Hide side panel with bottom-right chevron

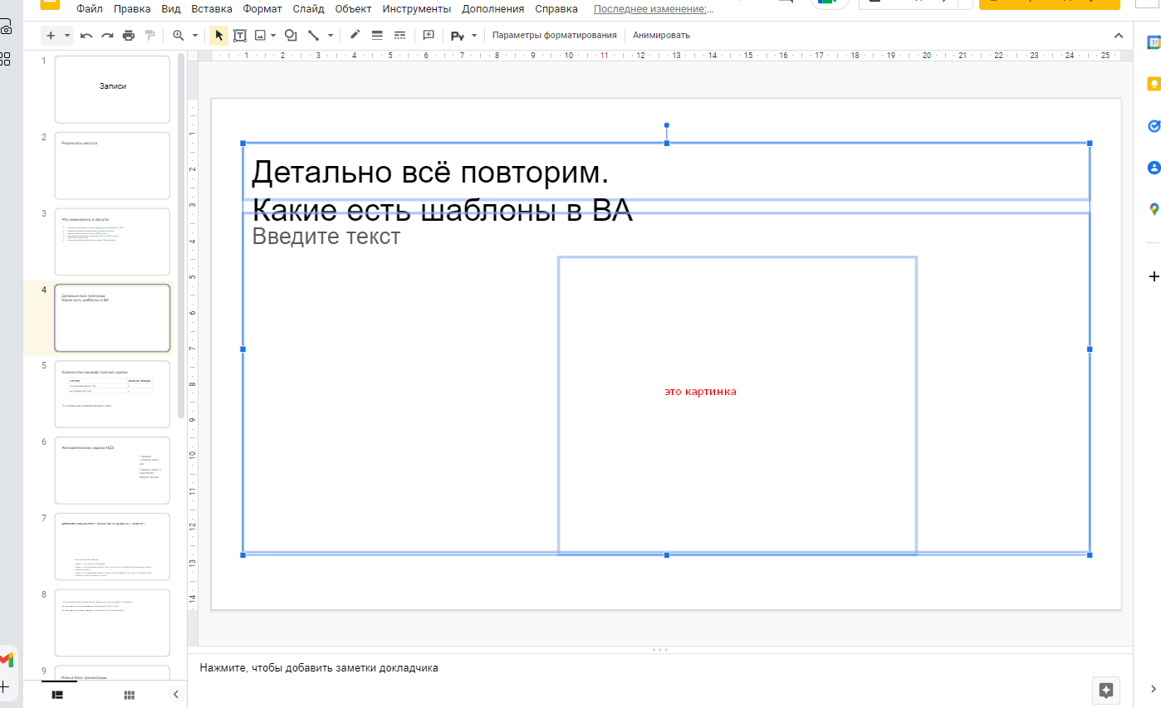click(x=1154, y=688)
